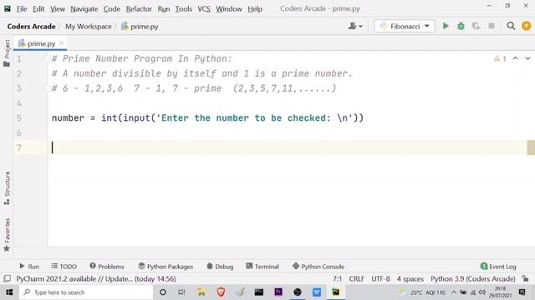Open the Python Console tool window
Image resolution: width=535 pixels, height=300 pixels.
click(x=318, y=267)
